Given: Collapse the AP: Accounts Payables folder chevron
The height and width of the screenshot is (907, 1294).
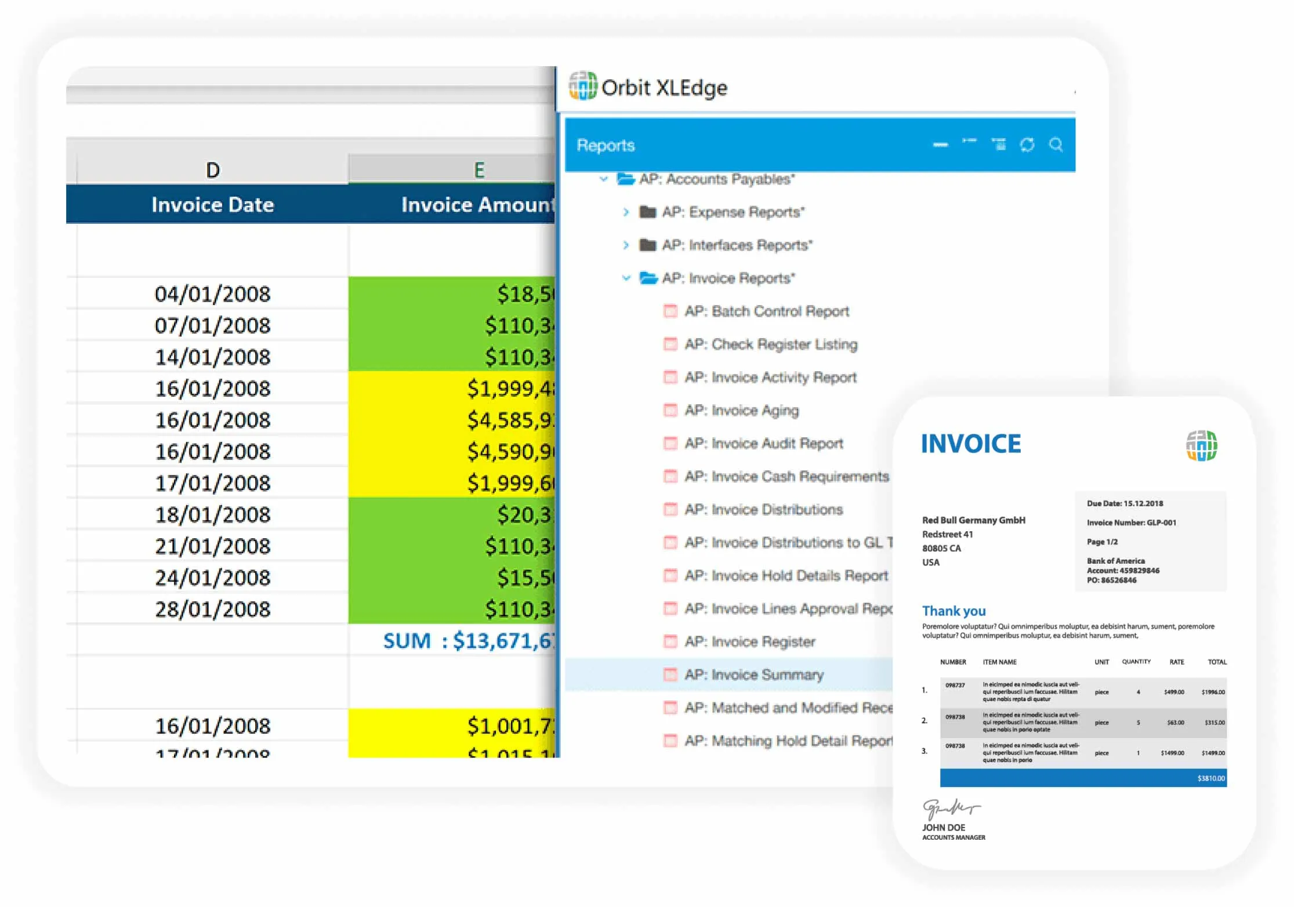Looking at the screenshot, I should (603, 179).
